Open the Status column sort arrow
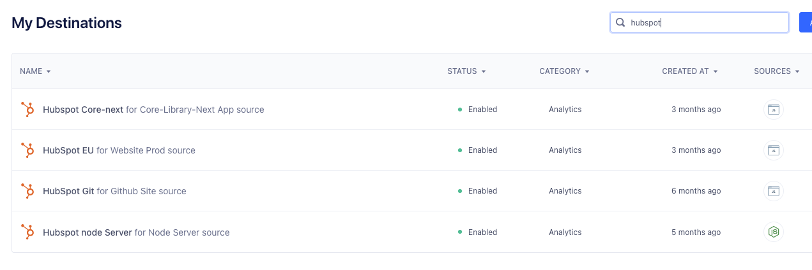 tap(484, 71)
